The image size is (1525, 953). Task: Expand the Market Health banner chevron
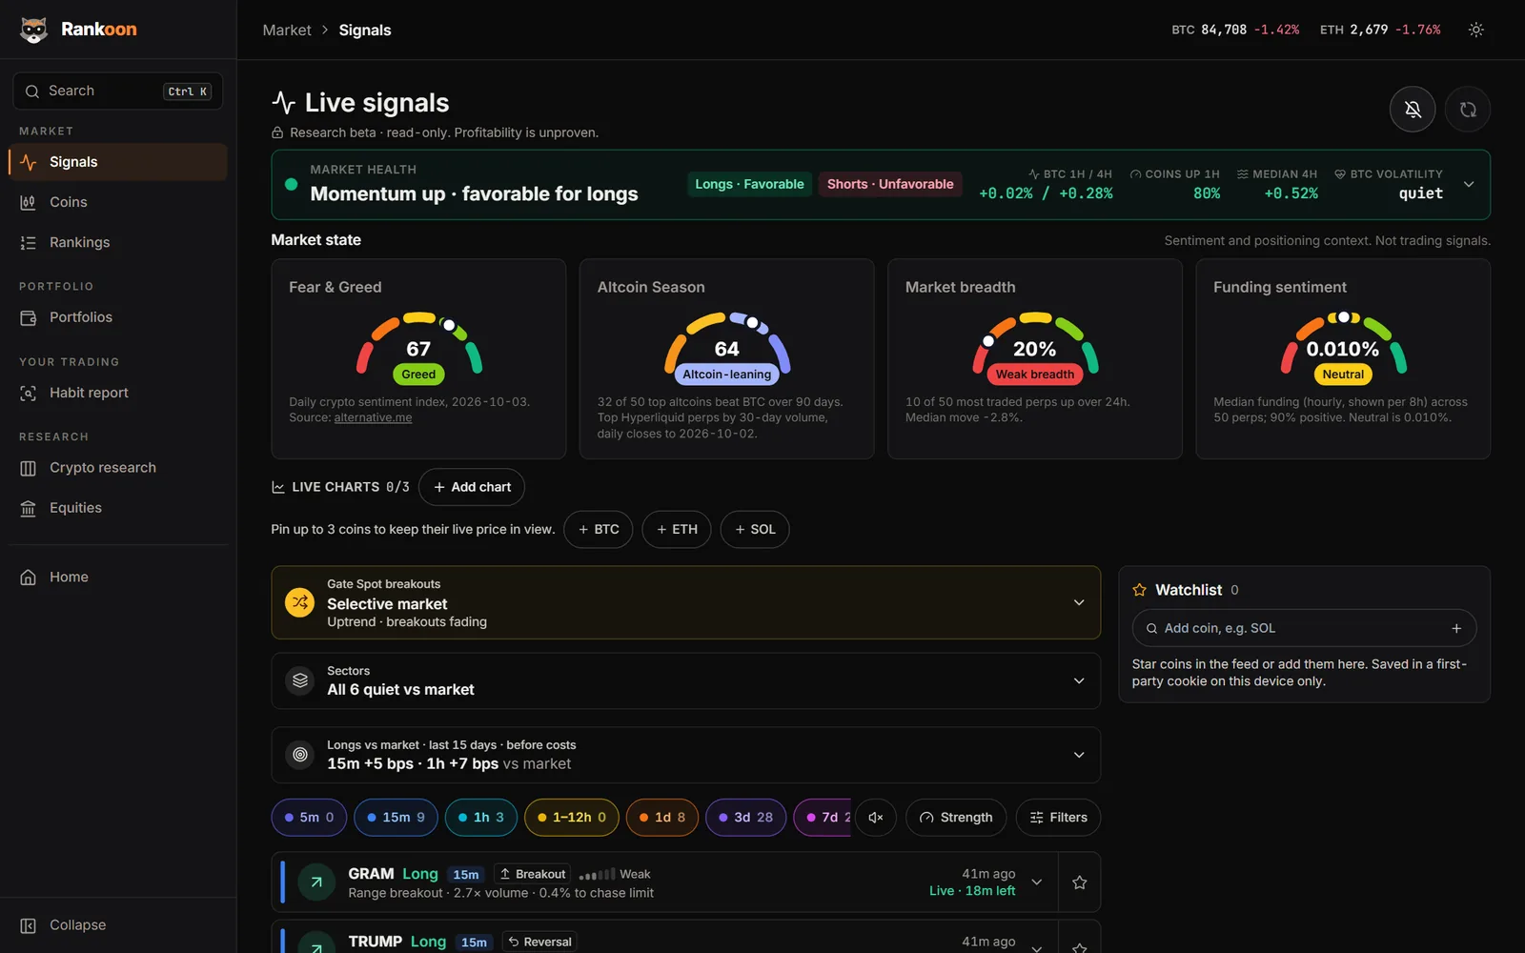point(1469,184)
